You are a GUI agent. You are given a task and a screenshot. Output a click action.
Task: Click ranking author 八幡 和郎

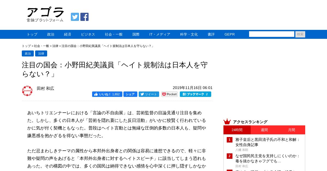point(242,150)
